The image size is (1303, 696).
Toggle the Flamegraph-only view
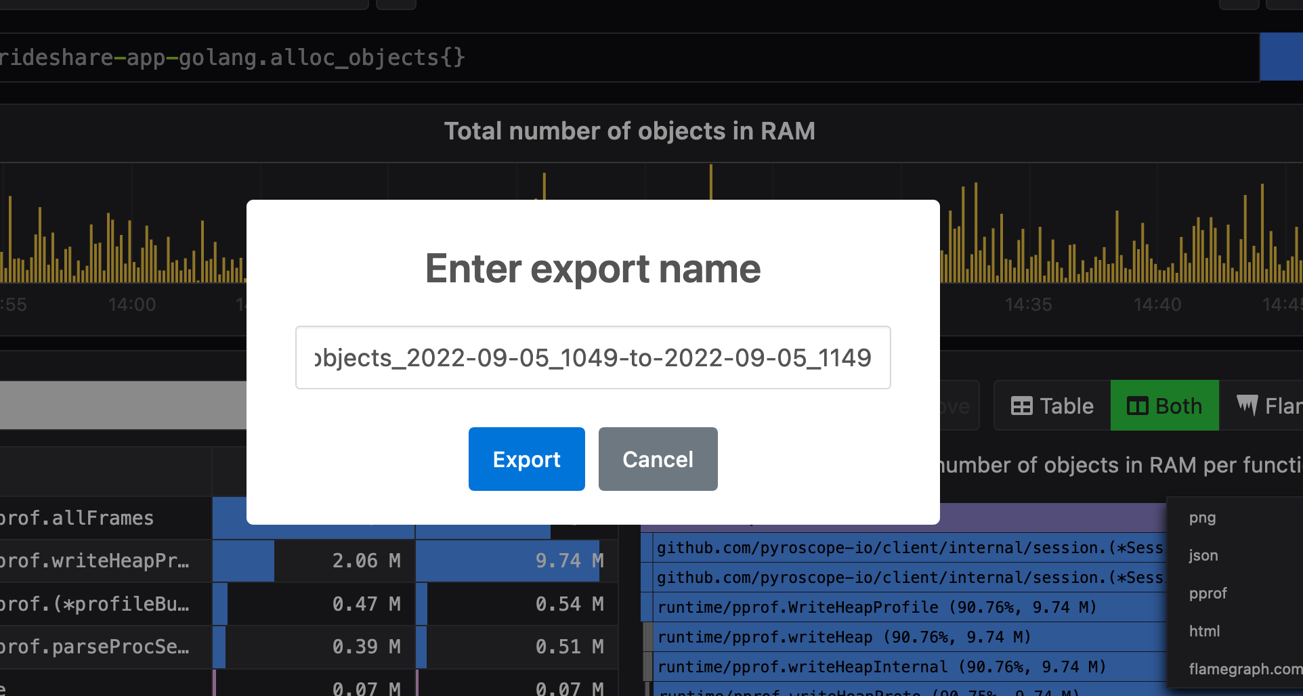1273,405
